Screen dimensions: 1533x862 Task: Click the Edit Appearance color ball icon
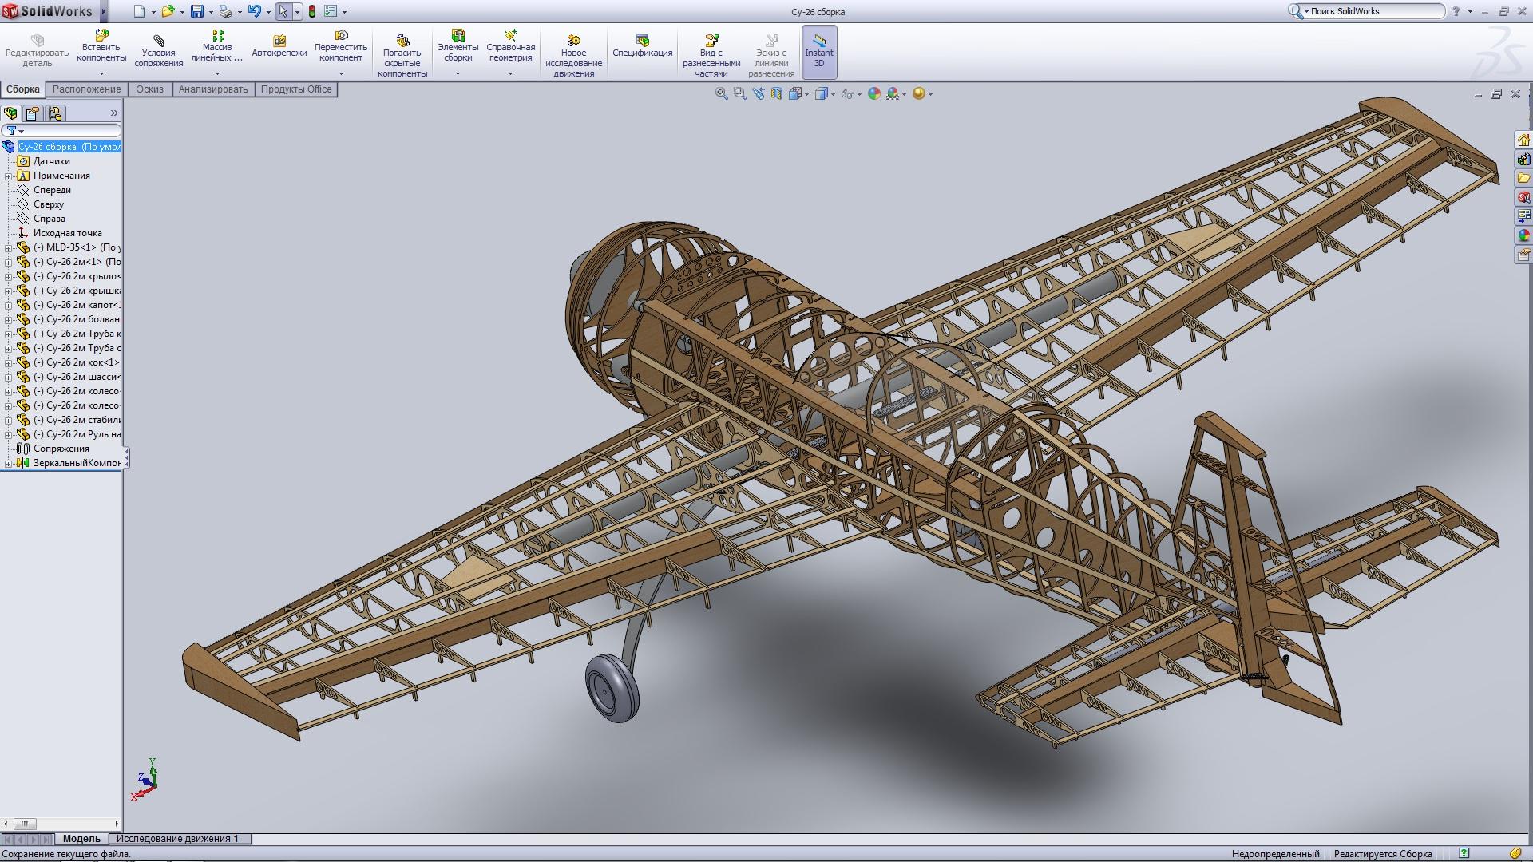pos(874,93)
